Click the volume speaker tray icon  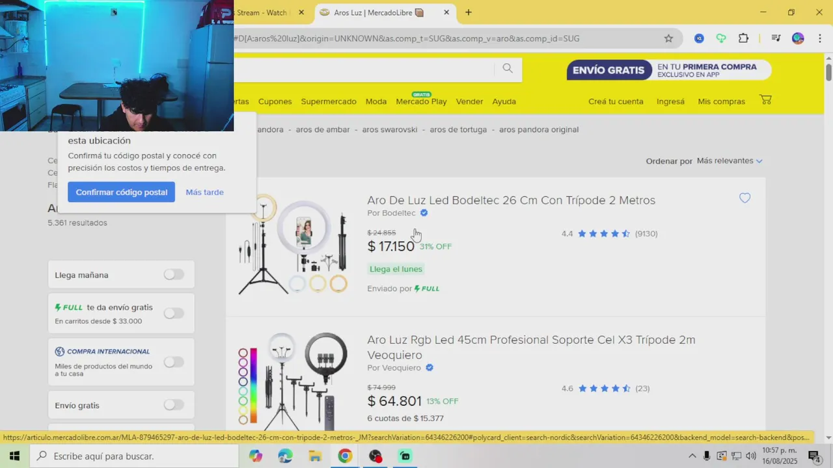point(751,456)
